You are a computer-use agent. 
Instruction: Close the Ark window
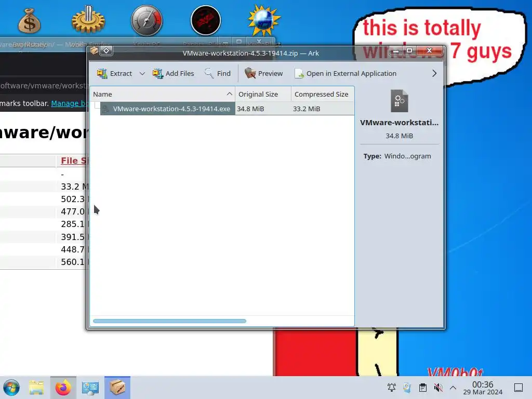pos(430,51)
